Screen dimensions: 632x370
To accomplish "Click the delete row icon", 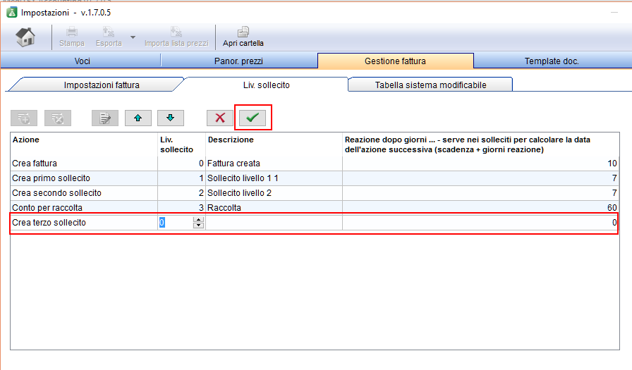I will pos(58,118).
